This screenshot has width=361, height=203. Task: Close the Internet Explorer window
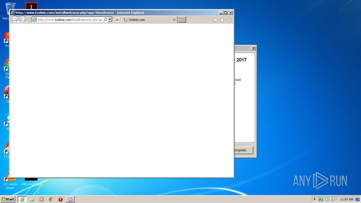[231, 13]
